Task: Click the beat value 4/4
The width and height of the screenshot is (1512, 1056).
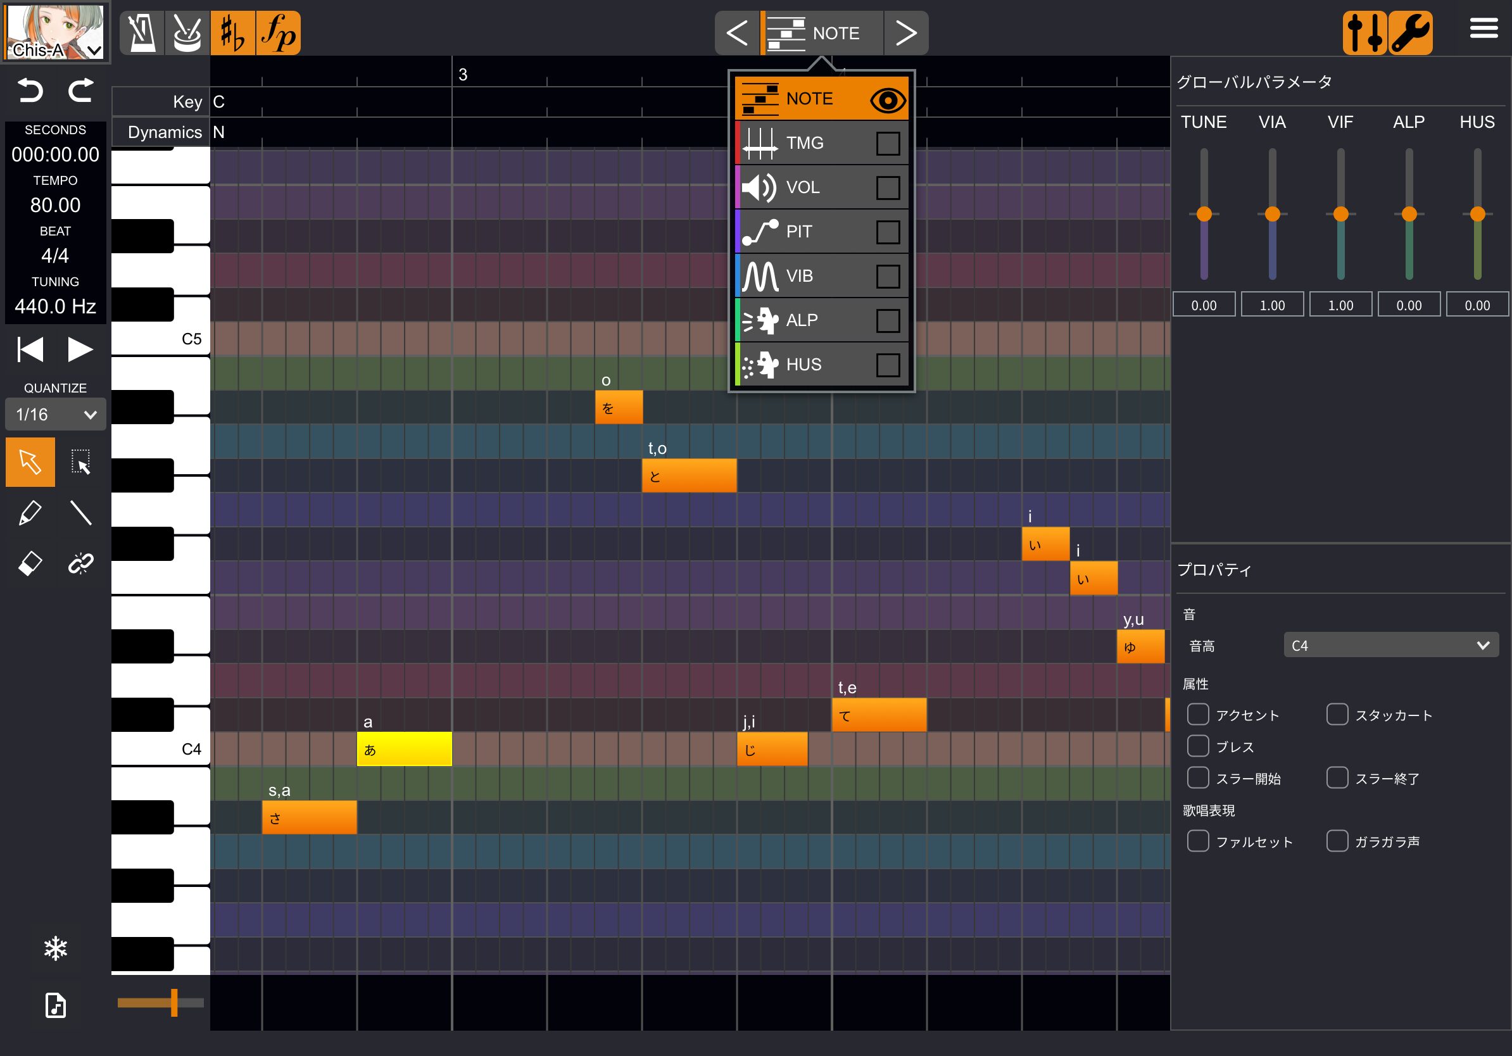Action: 55,255
